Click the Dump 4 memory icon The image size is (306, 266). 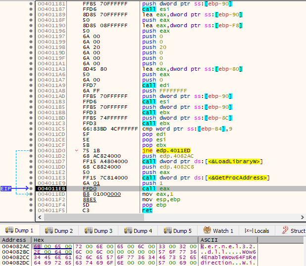click(x=128, y=230)
